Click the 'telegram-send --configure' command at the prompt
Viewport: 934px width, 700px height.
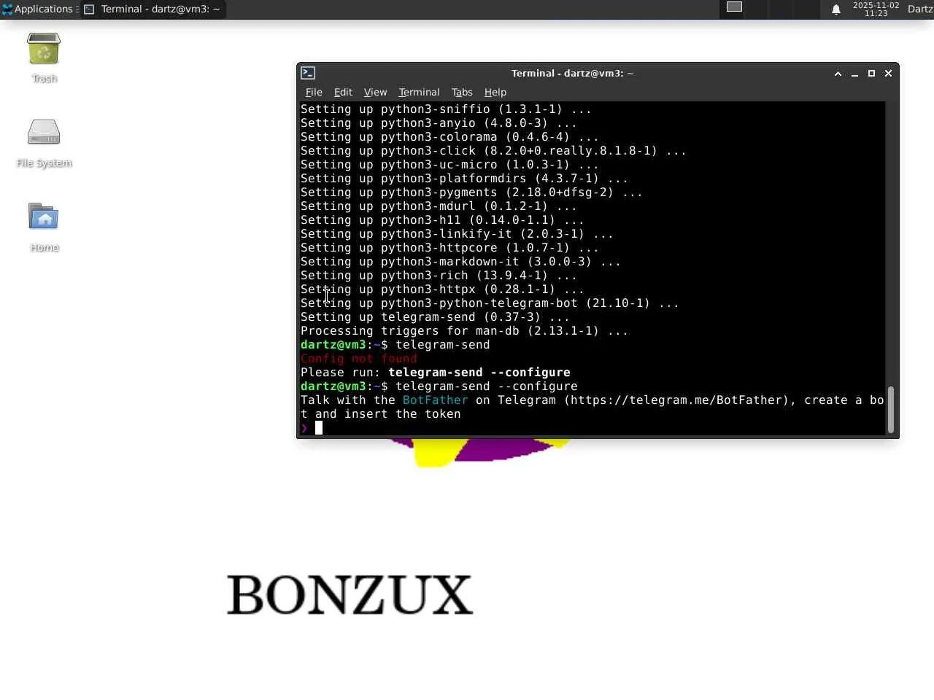(x=487, y=386)
